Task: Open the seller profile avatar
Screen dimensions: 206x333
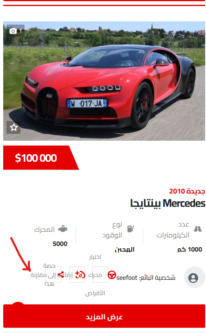Action: 193,278
